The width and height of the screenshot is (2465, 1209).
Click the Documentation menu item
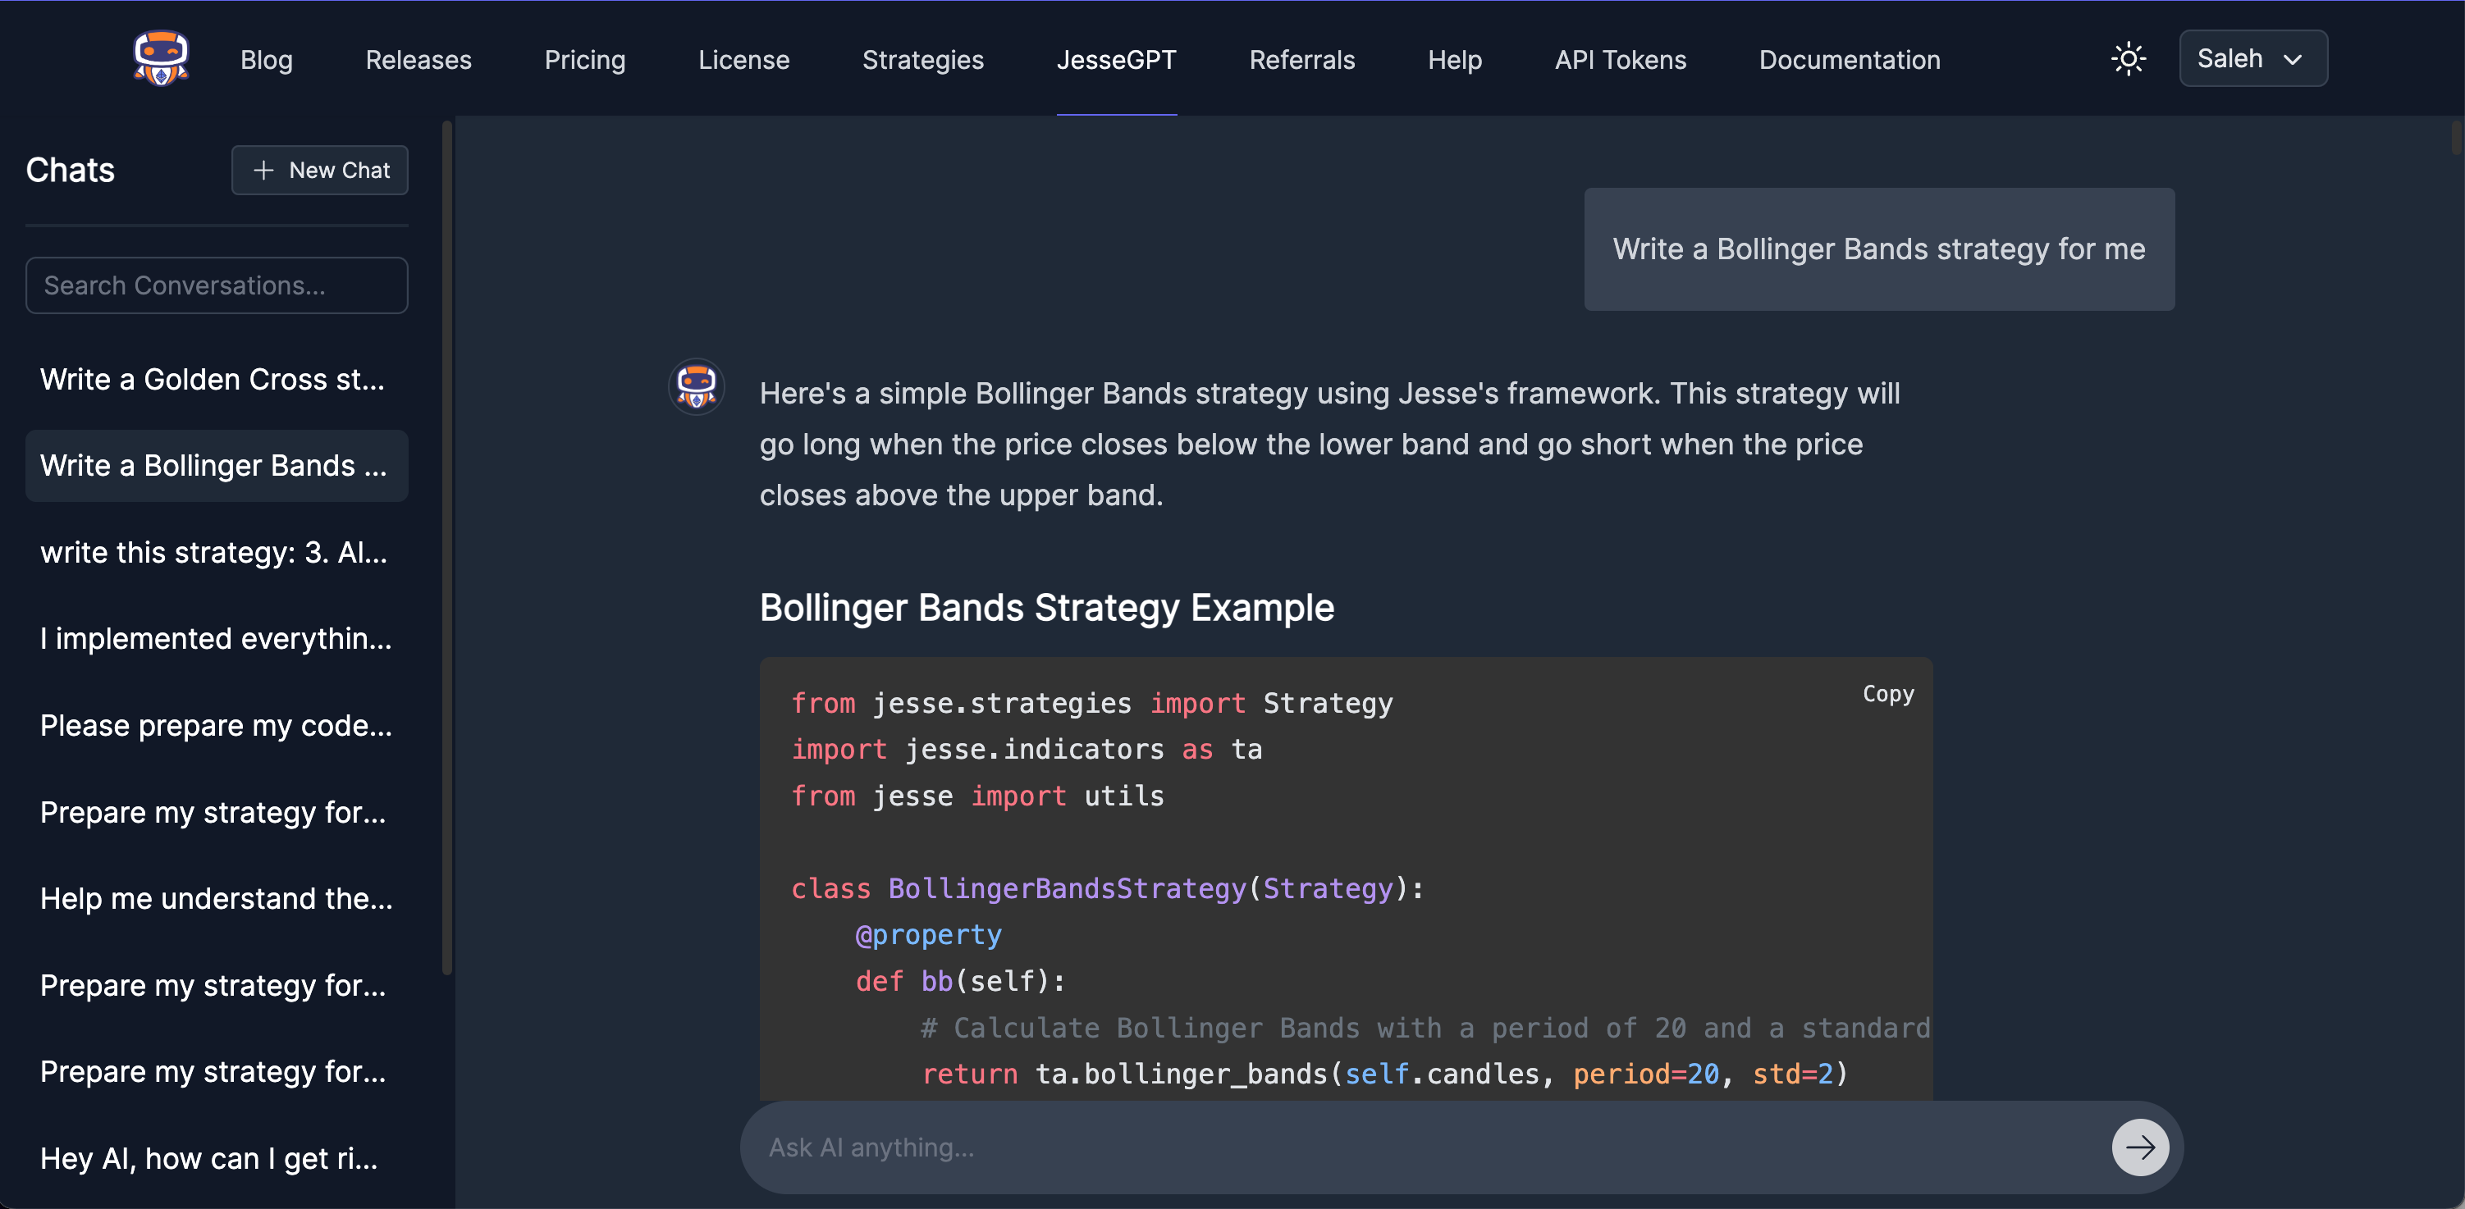tap(1850, 58)
